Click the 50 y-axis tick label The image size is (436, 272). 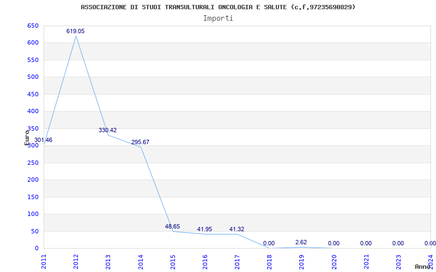pyautogui.click(x=34, y=232)
